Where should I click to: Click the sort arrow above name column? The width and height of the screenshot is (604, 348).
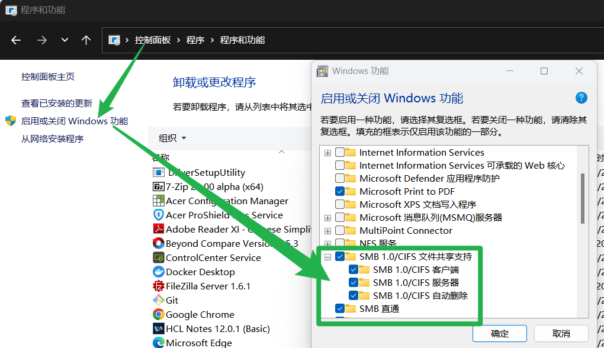pos(282,152)
